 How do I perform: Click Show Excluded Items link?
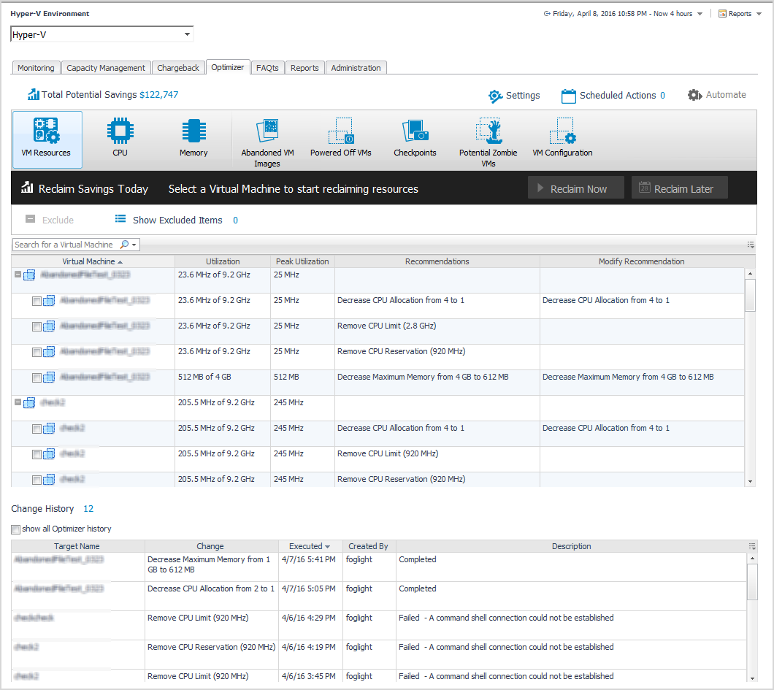click(177, 220)
